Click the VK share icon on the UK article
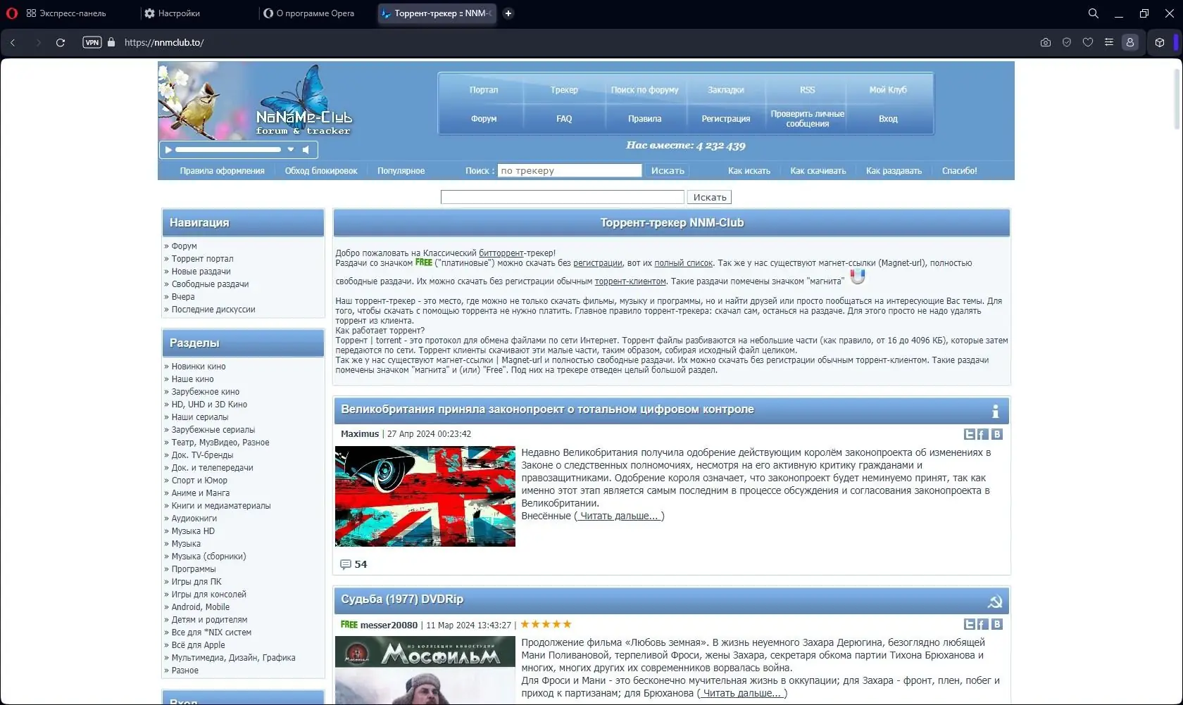 pos(996,434)
